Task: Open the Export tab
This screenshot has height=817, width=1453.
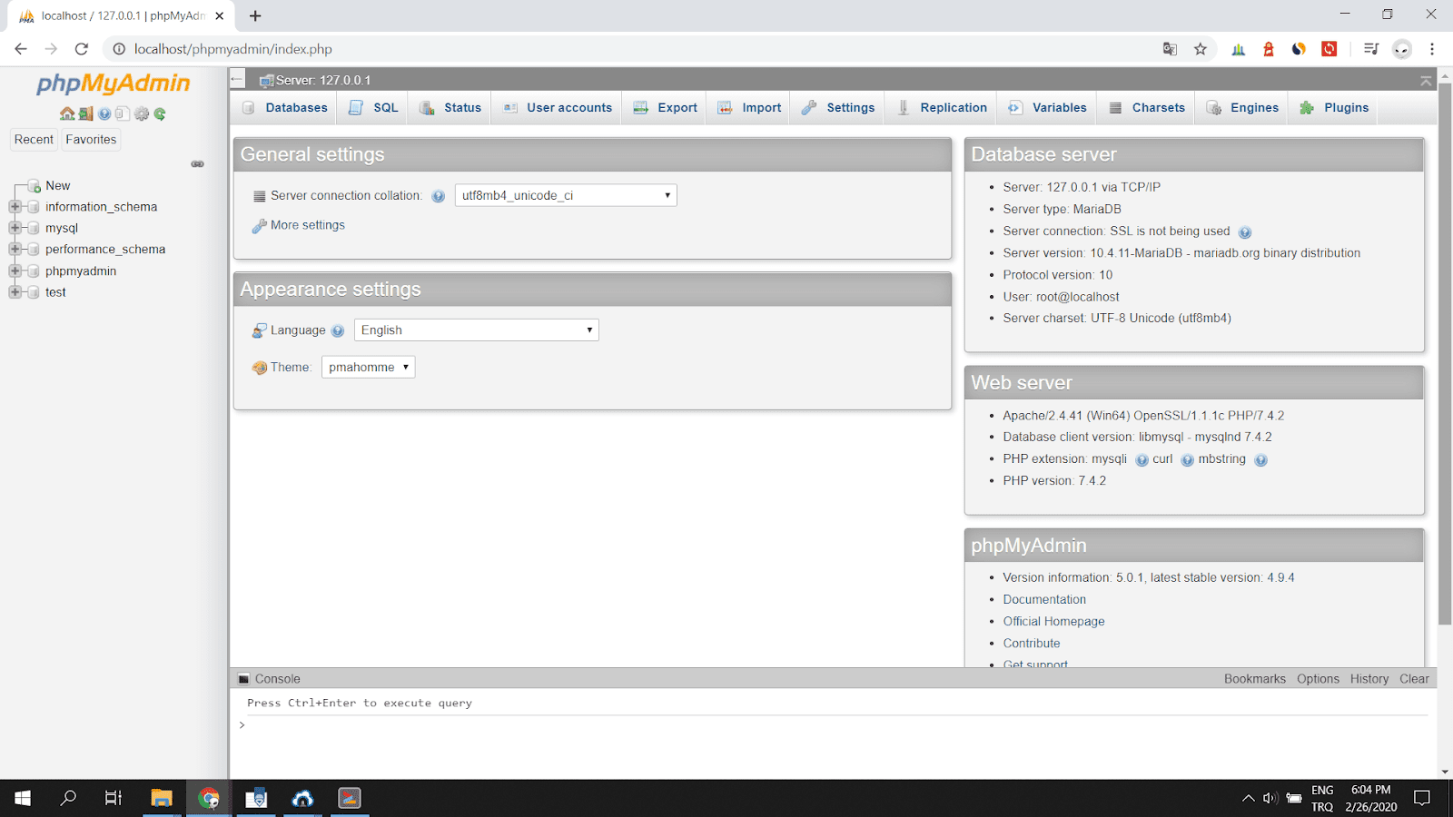Action: pos(666,108)
